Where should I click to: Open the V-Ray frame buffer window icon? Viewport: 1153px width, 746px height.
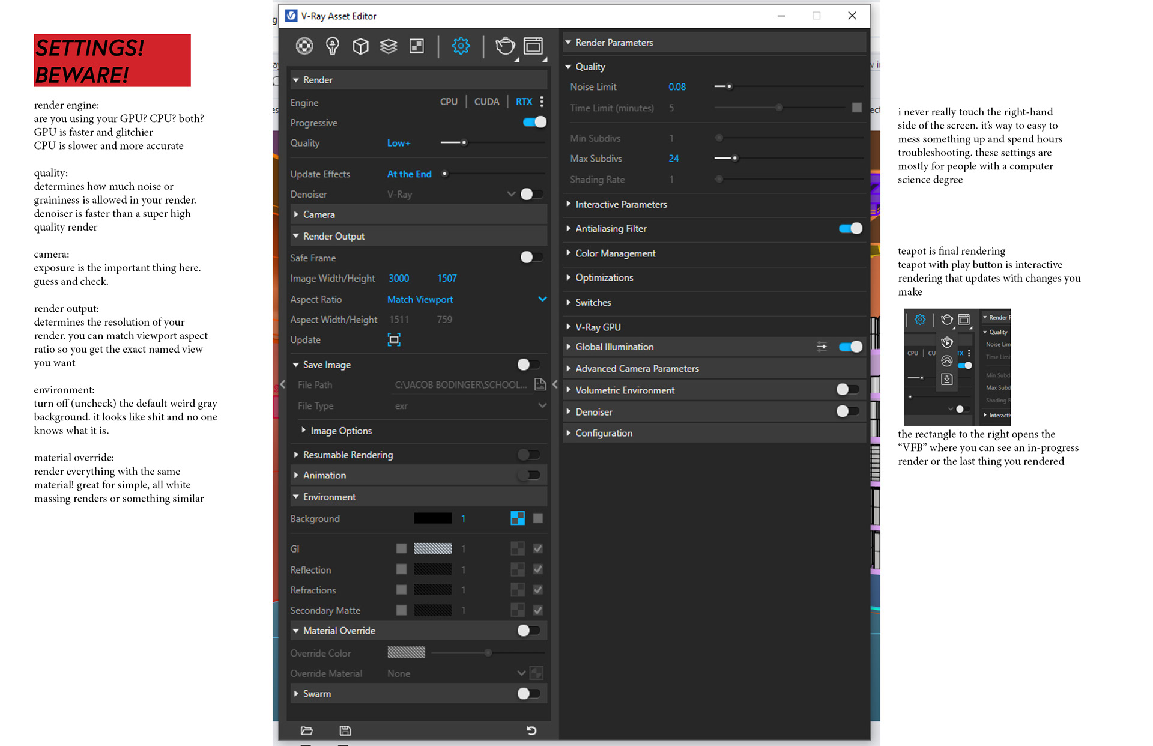pyautogui.click(x=533, y=46)
